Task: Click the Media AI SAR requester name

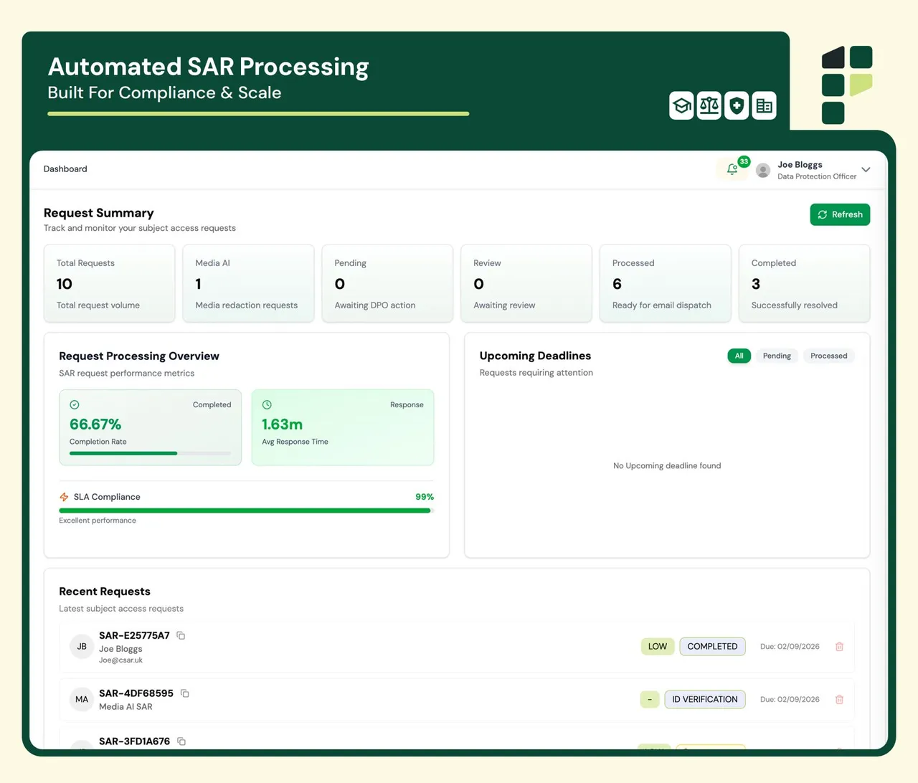Action: pos(126,707)
